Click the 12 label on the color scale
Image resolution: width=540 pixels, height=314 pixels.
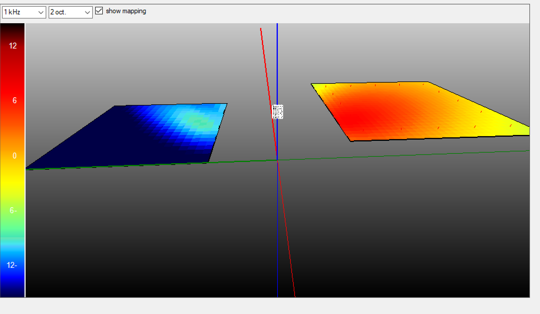[x=13, y=46]
